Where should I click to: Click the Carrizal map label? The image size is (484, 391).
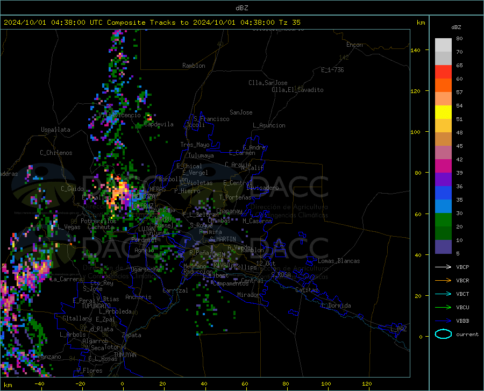(175, 291)
